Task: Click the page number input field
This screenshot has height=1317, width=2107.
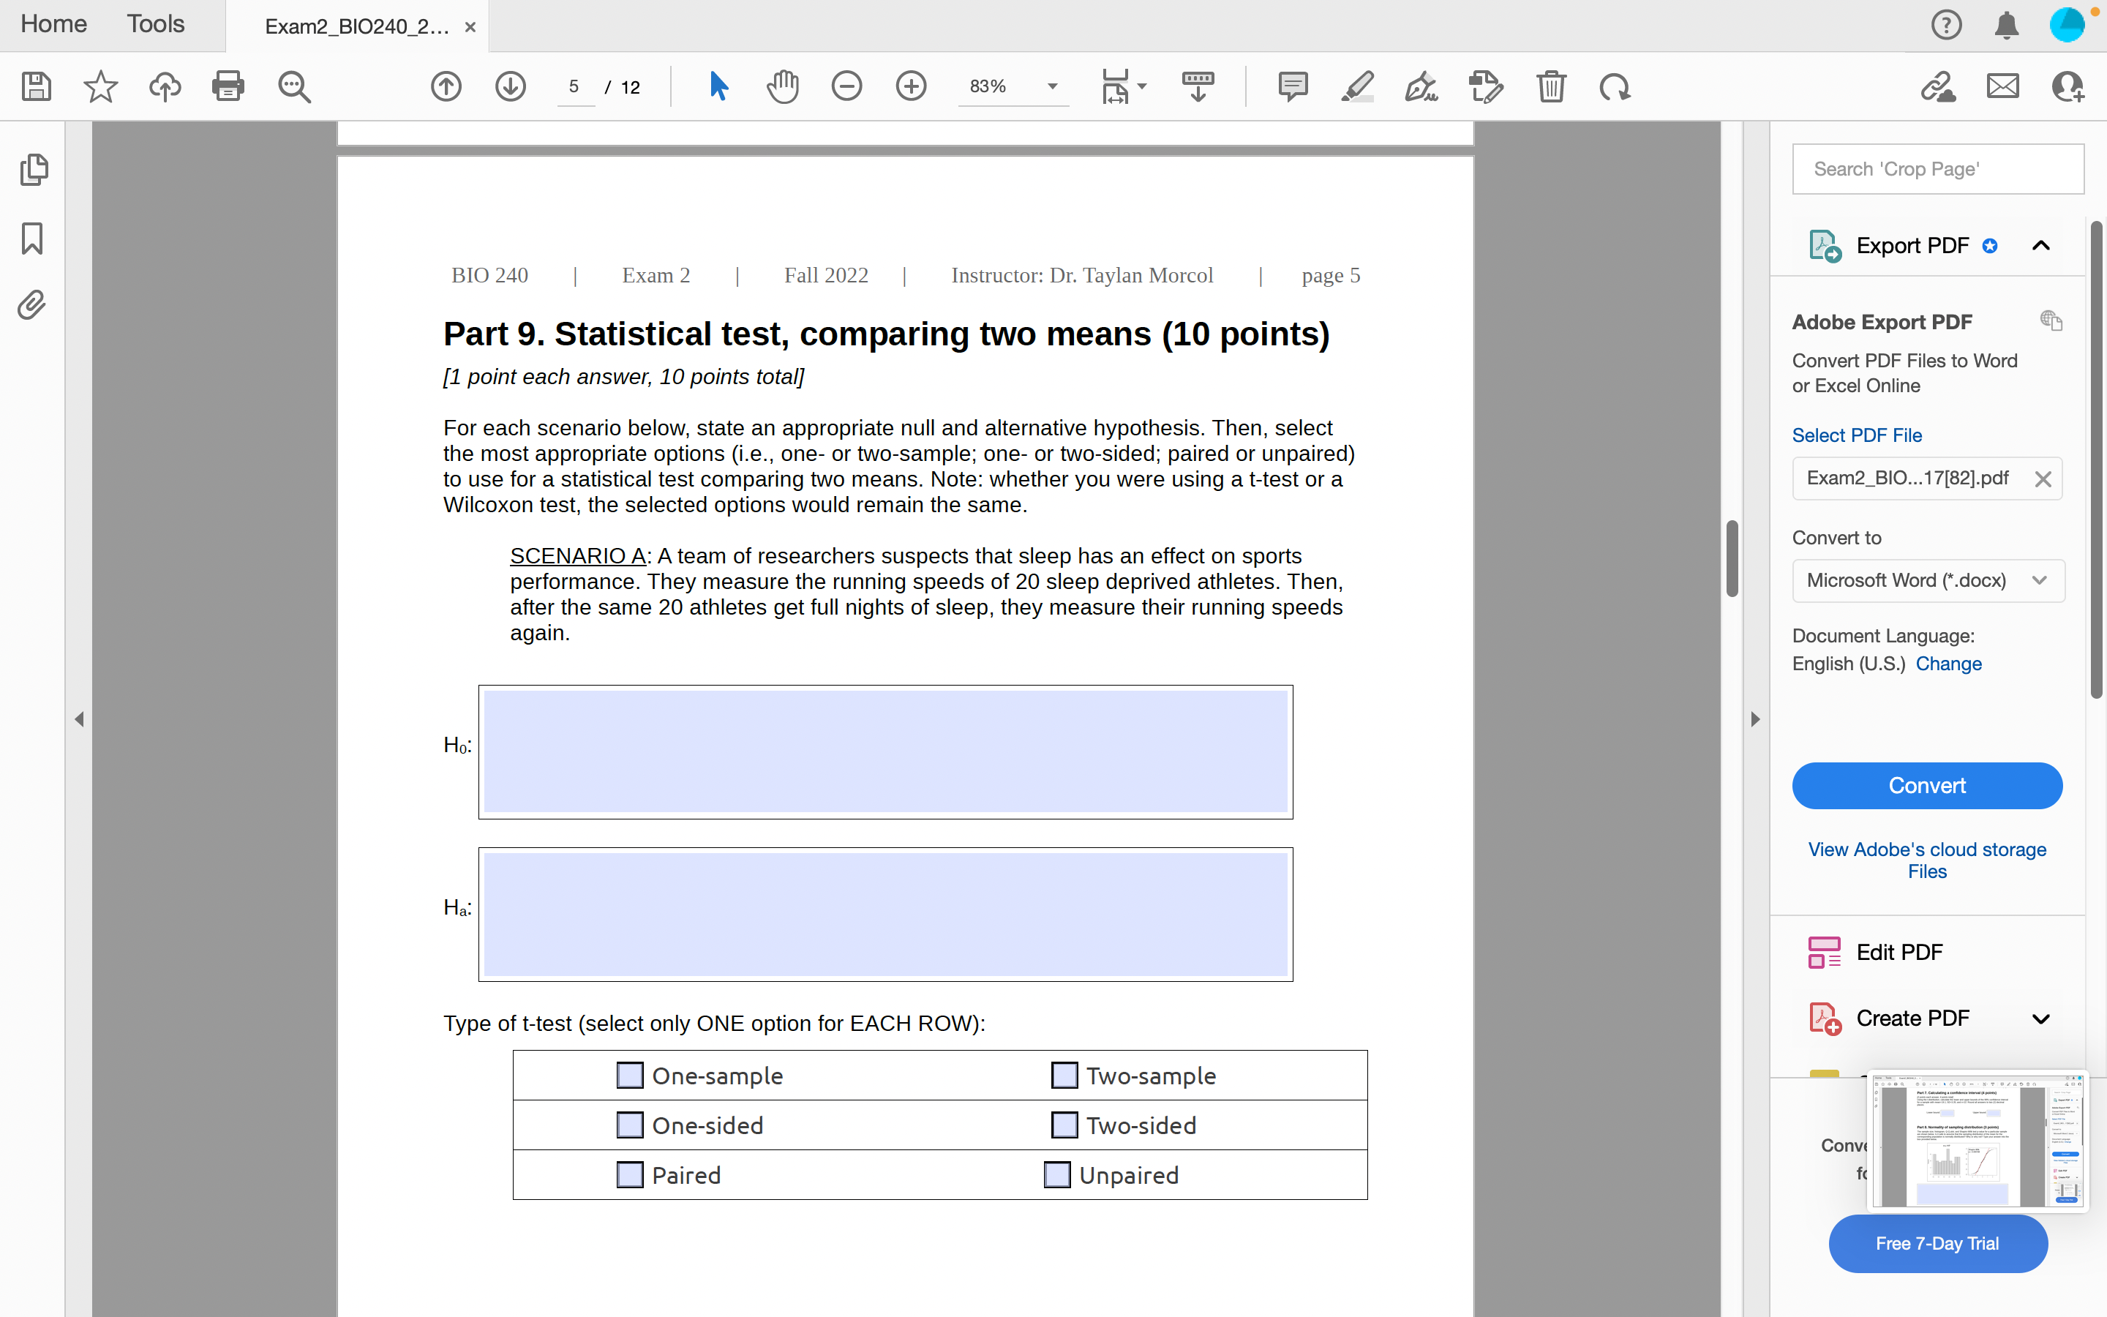Action: (x=576, y=86)
